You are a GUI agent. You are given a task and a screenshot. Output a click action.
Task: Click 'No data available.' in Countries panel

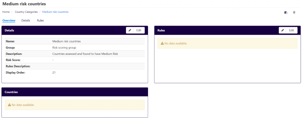[23, 105]
